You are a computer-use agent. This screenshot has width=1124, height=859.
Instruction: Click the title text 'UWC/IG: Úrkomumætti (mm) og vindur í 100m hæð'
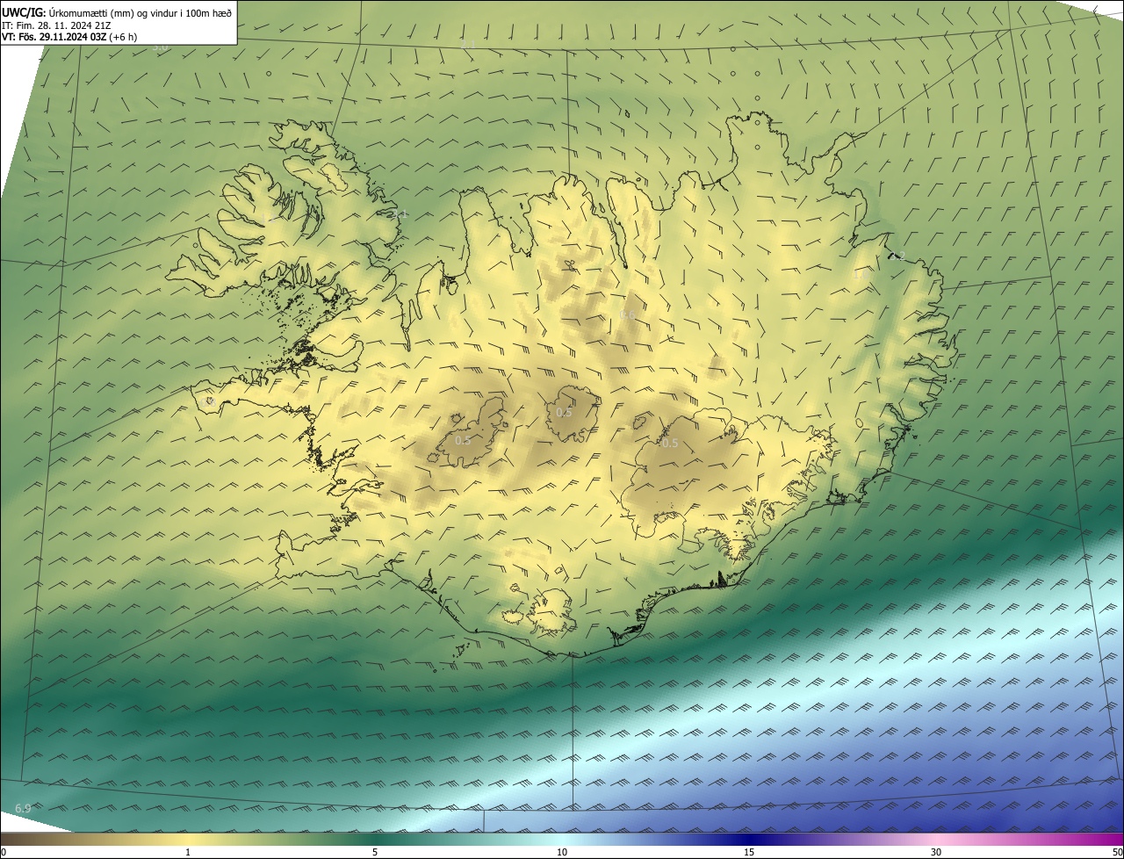(117, 12)
